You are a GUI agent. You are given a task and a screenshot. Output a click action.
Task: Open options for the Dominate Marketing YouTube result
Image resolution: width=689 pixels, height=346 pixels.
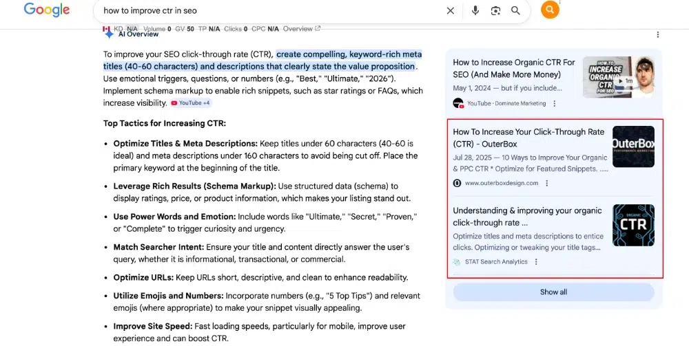(555, 103)
